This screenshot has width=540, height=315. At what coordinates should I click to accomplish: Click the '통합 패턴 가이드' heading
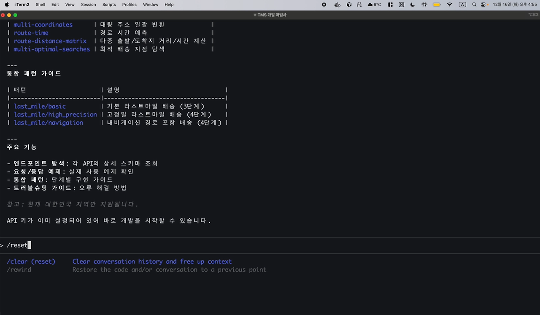click(34, 73)
